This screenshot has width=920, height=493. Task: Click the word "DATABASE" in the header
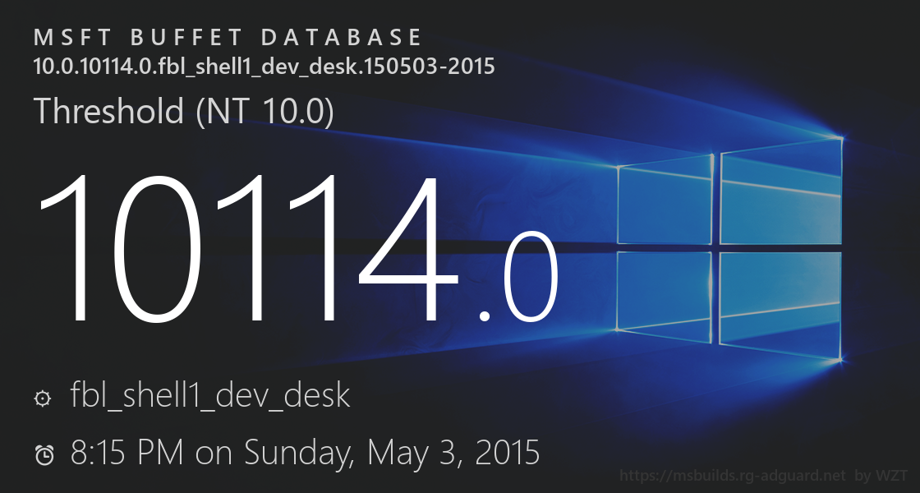(342, 38)
